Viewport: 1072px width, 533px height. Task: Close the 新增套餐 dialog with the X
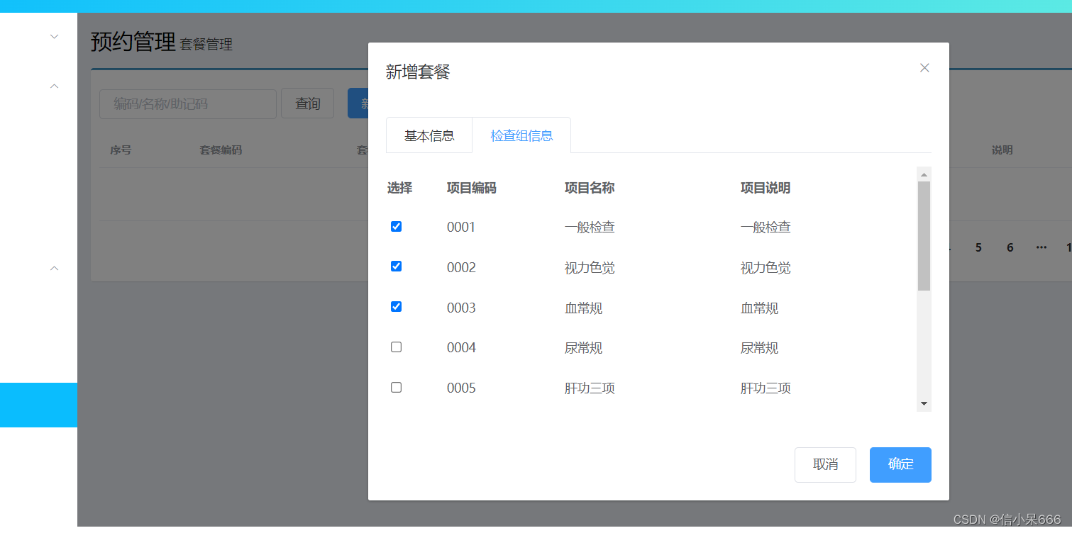tap(924, 67)
